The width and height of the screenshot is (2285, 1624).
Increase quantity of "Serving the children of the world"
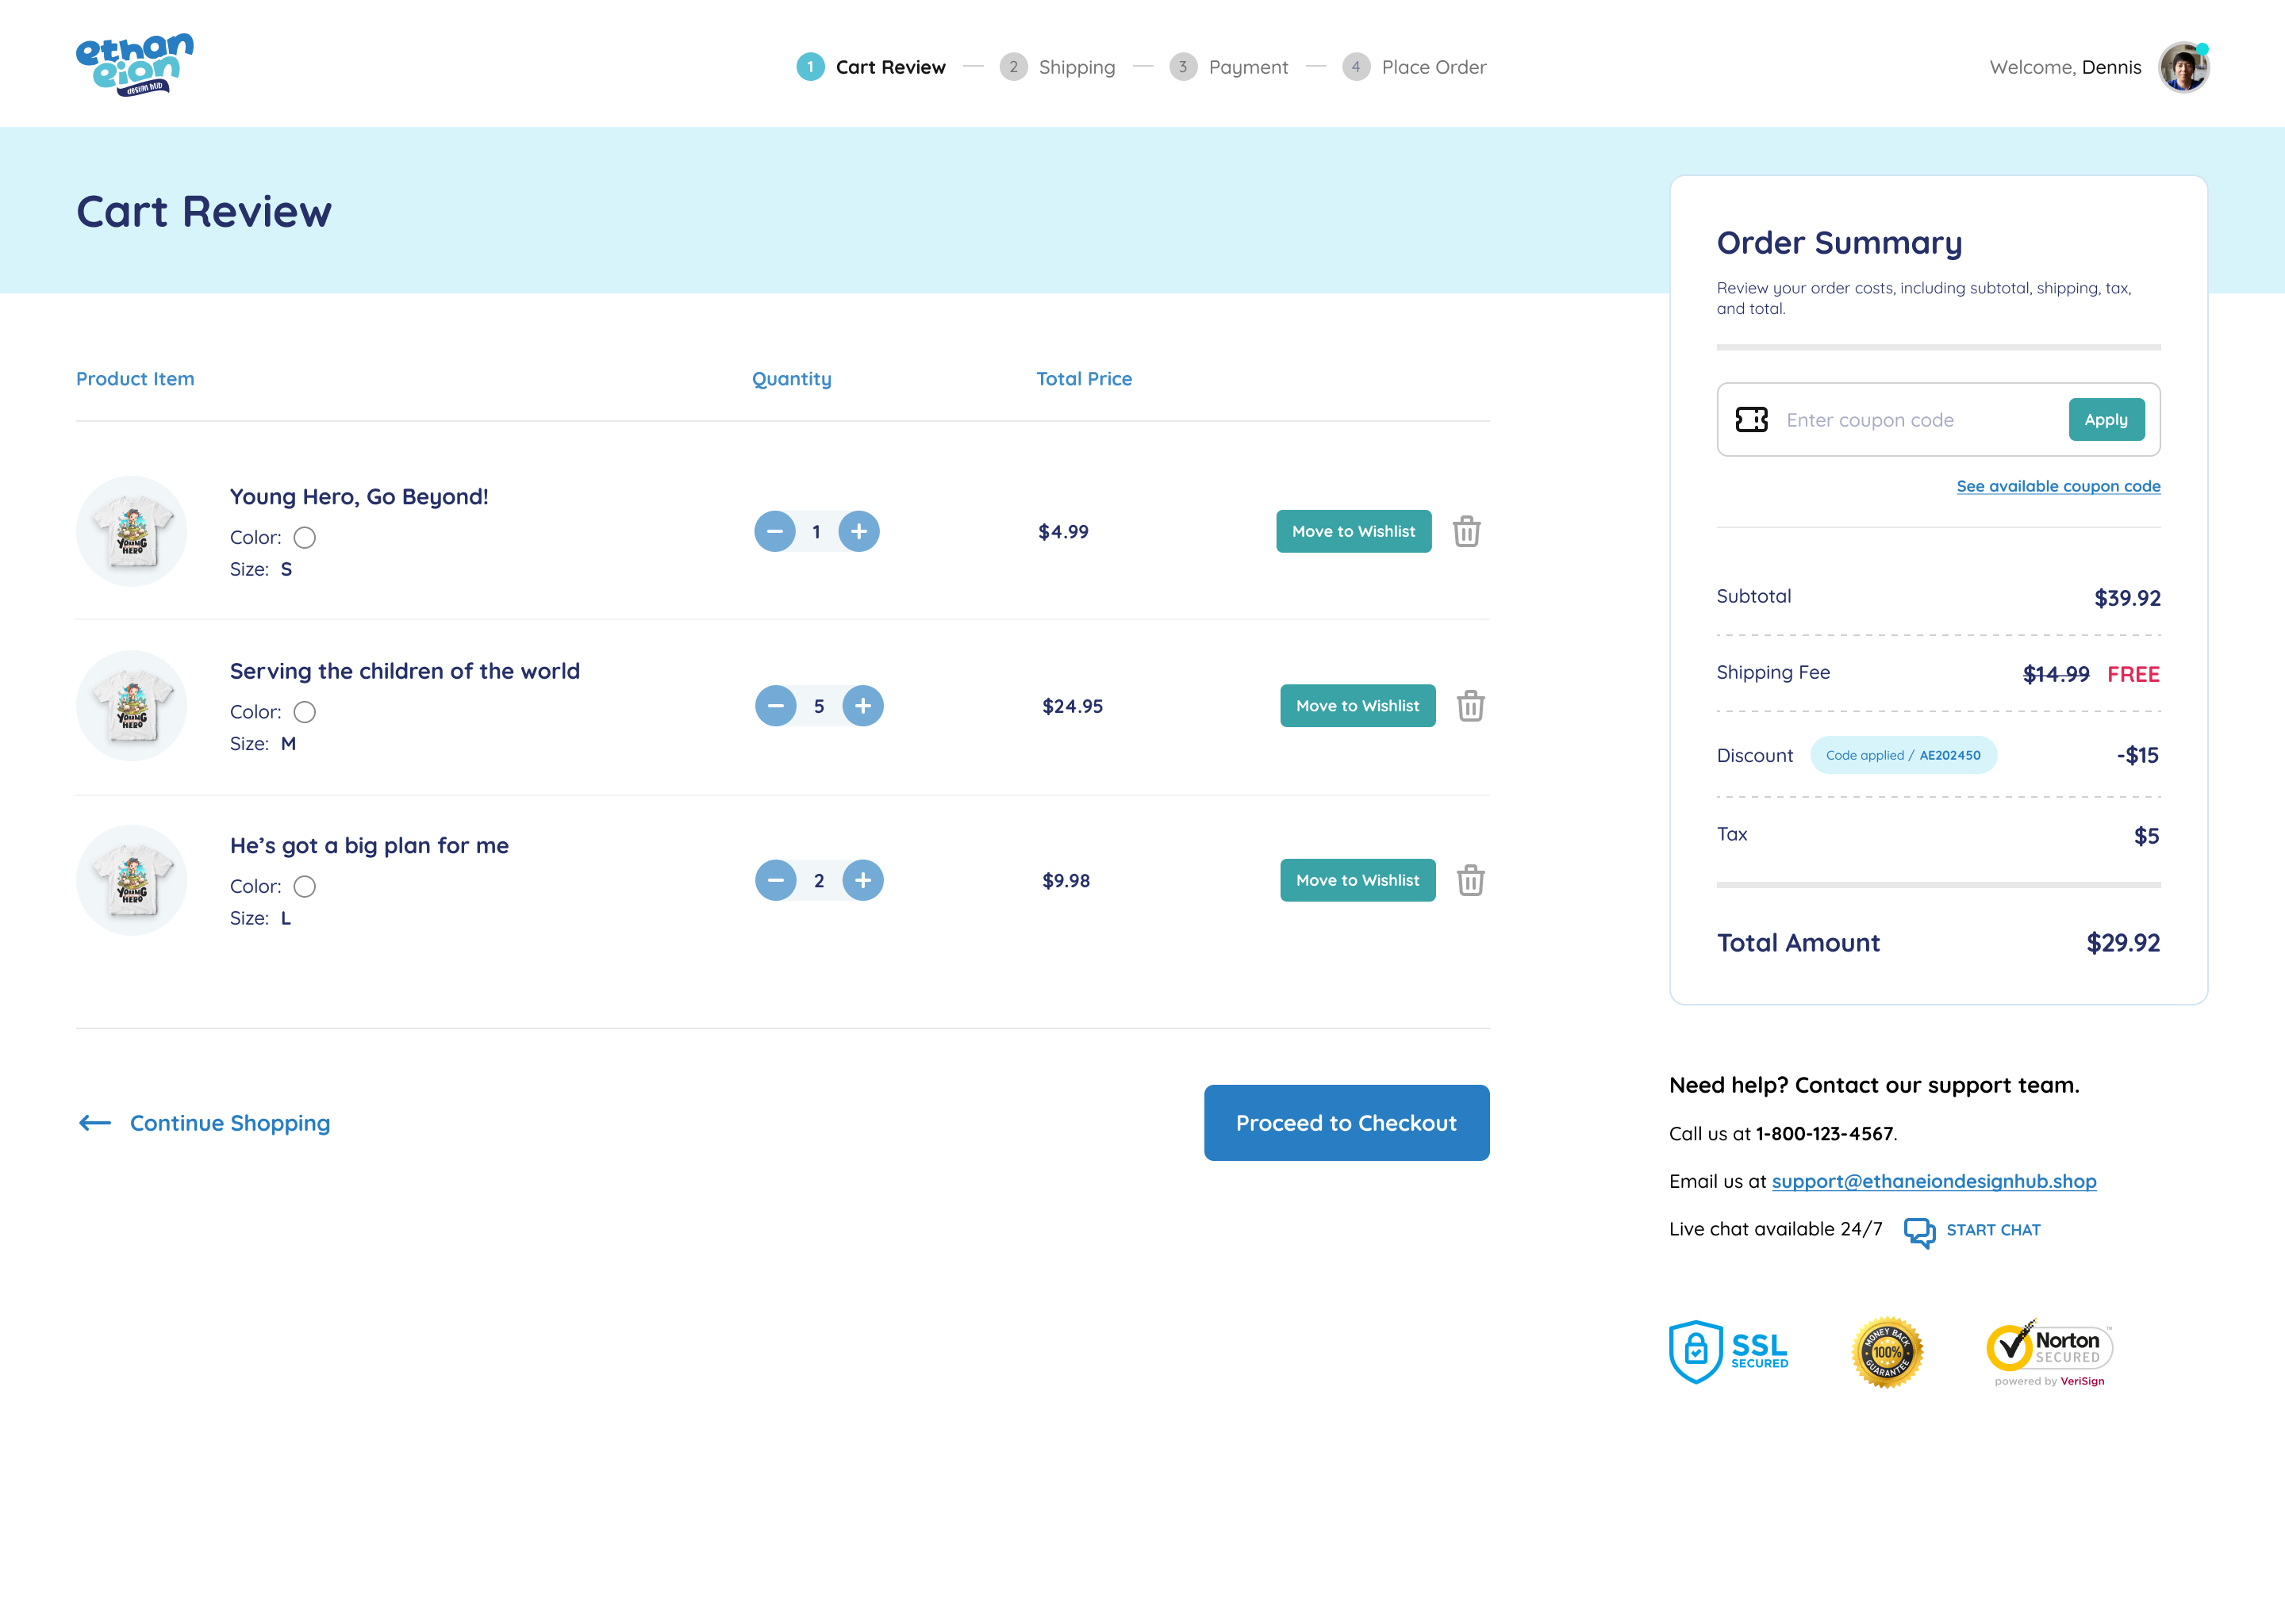pyautogui.click(x=863, y=705)
